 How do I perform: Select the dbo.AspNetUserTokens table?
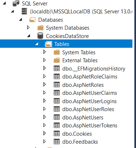[90, 126]
